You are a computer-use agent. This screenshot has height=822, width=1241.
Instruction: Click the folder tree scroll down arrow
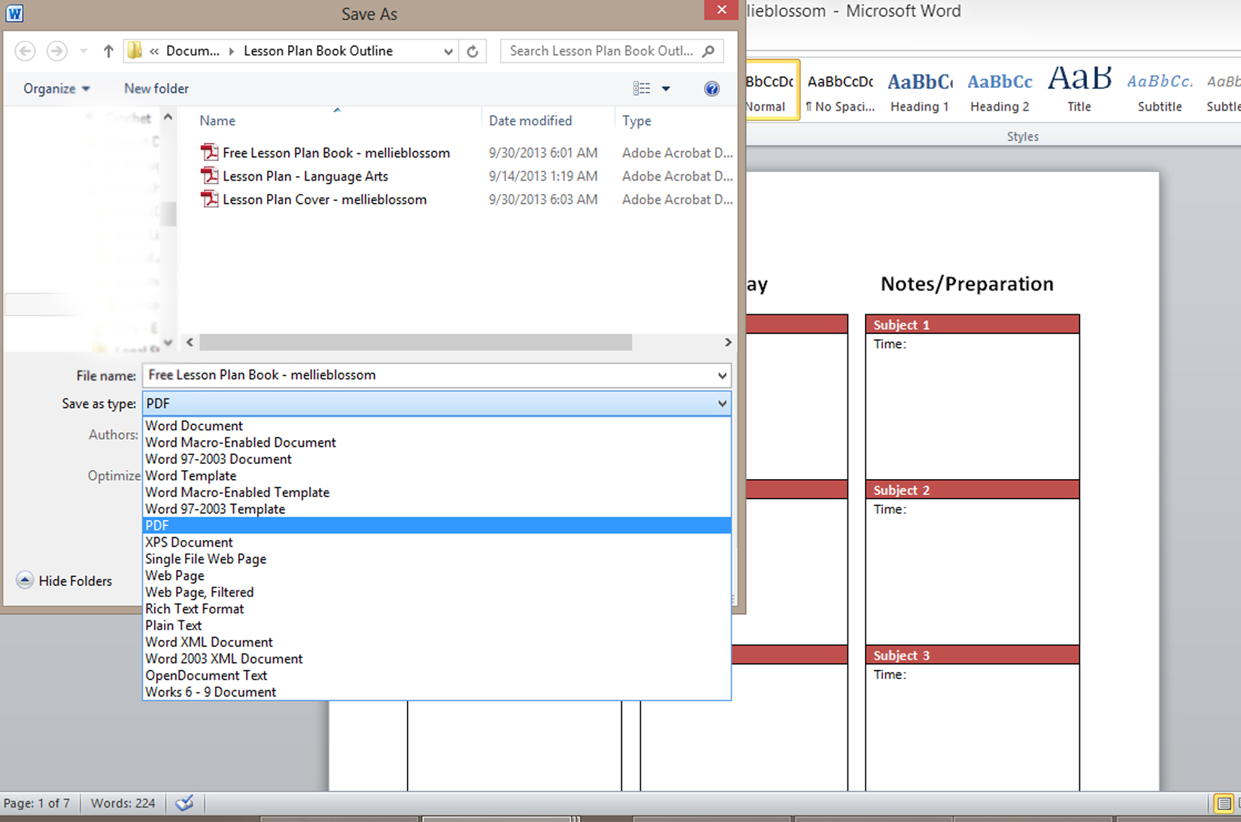click(x=168, y=342)
